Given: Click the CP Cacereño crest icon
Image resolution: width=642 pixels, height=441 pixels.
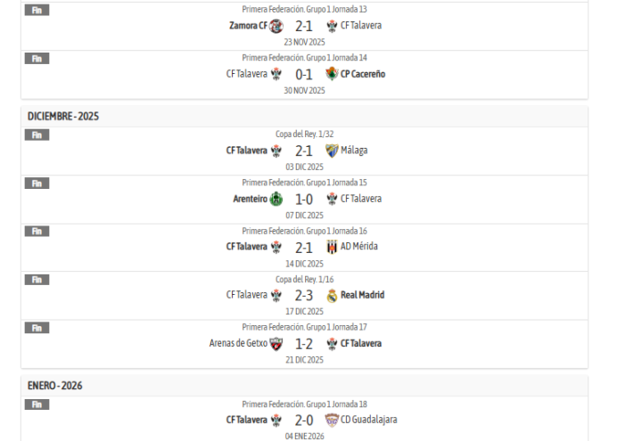Looking at the screenshot, I should tap(332, 74).
